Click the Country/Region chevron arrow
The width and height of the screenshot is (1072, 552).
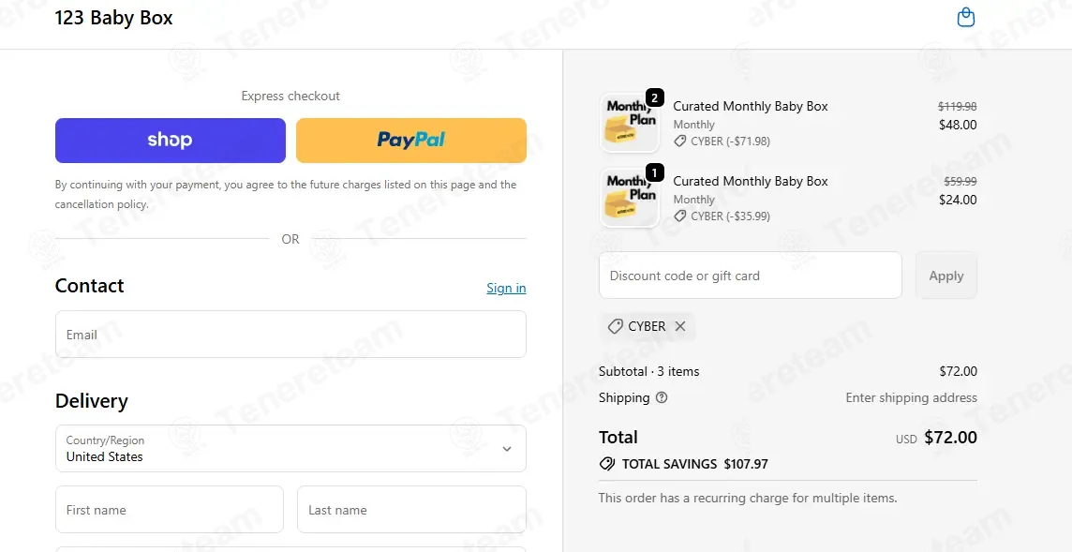(507, 449)
